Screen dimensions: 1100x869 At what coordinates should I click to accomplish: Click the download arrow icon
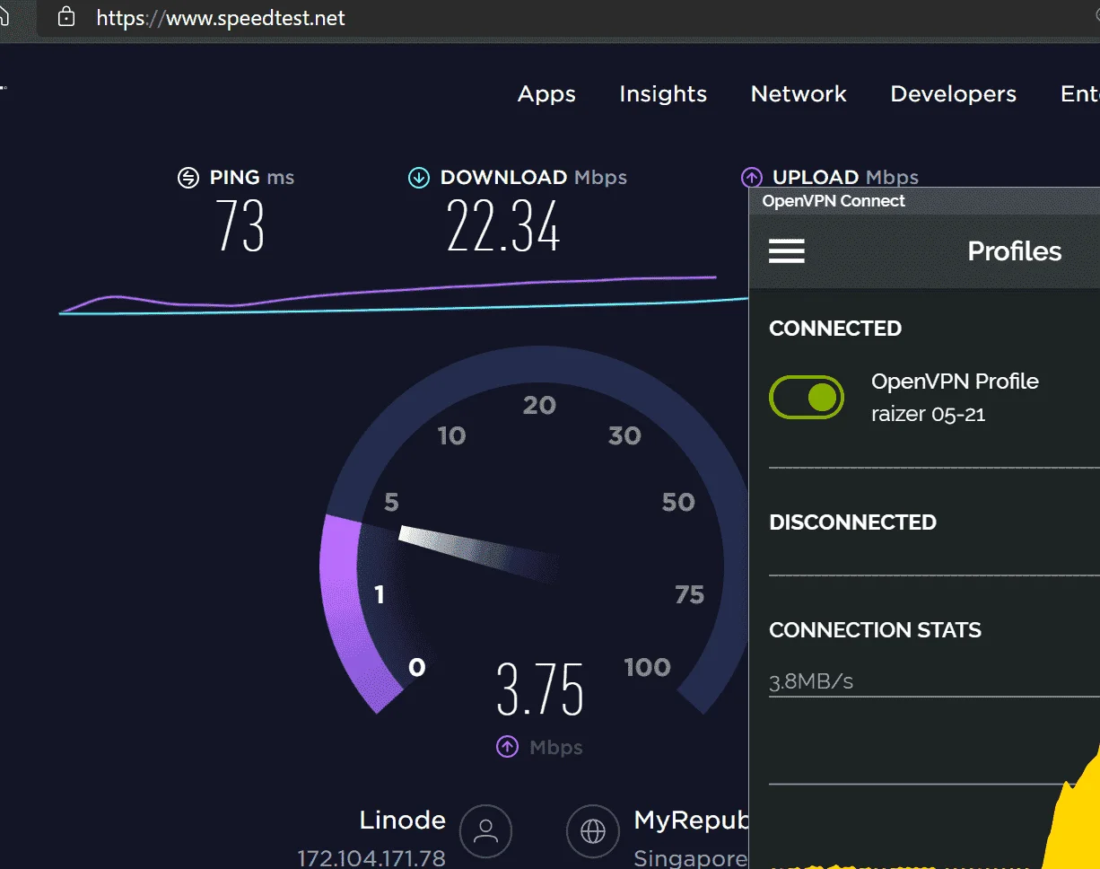tap(418, 178)
